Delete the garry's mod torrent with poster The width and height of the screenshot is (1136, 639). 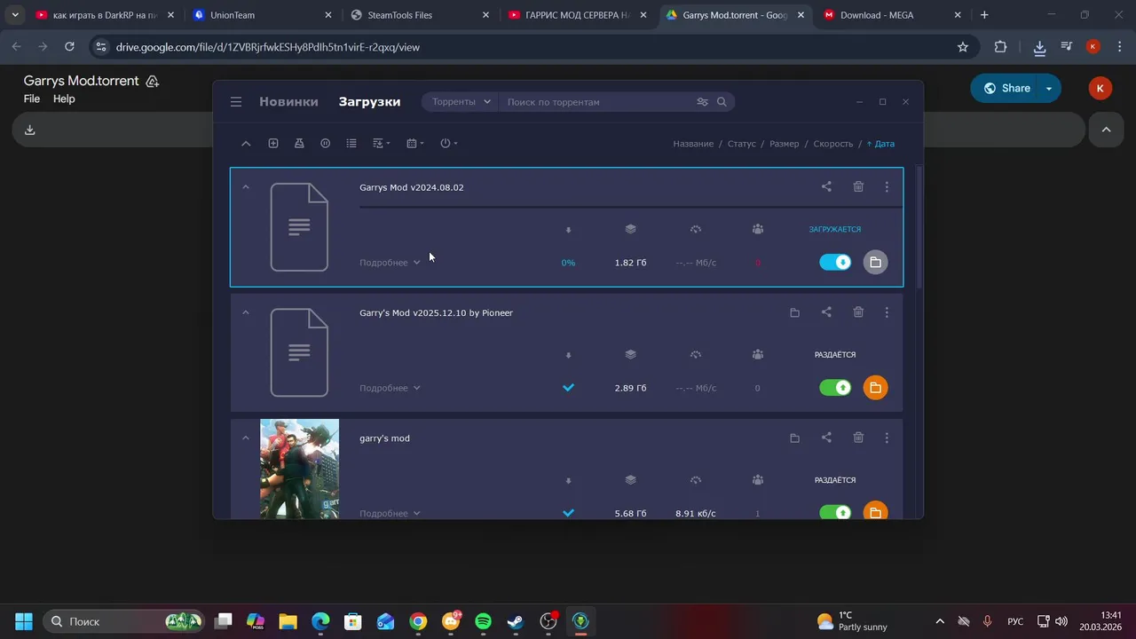point(858,438)
